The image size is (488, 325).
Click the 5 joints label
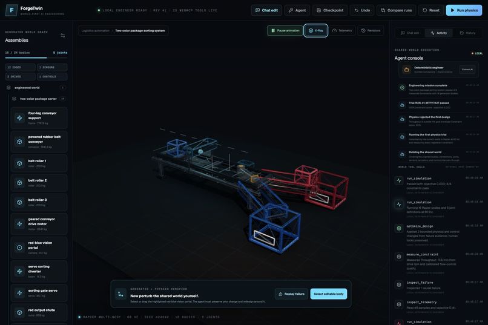coord(60,53)
